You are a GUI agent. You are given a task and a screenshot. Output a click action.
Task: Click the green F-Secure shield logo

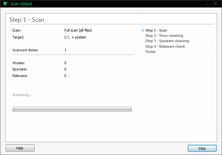click(5, 4)
